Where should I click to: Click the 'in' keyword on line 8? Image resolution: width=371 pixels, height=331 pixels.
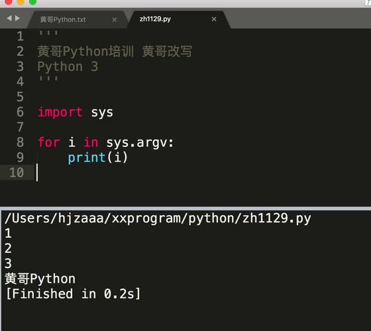(91, 142)
